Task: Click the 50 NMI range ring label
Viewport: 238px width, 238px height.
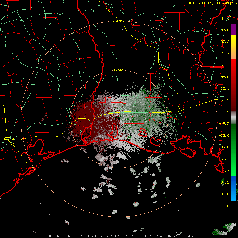Action: pyautogui.click(x=119, y=70)
